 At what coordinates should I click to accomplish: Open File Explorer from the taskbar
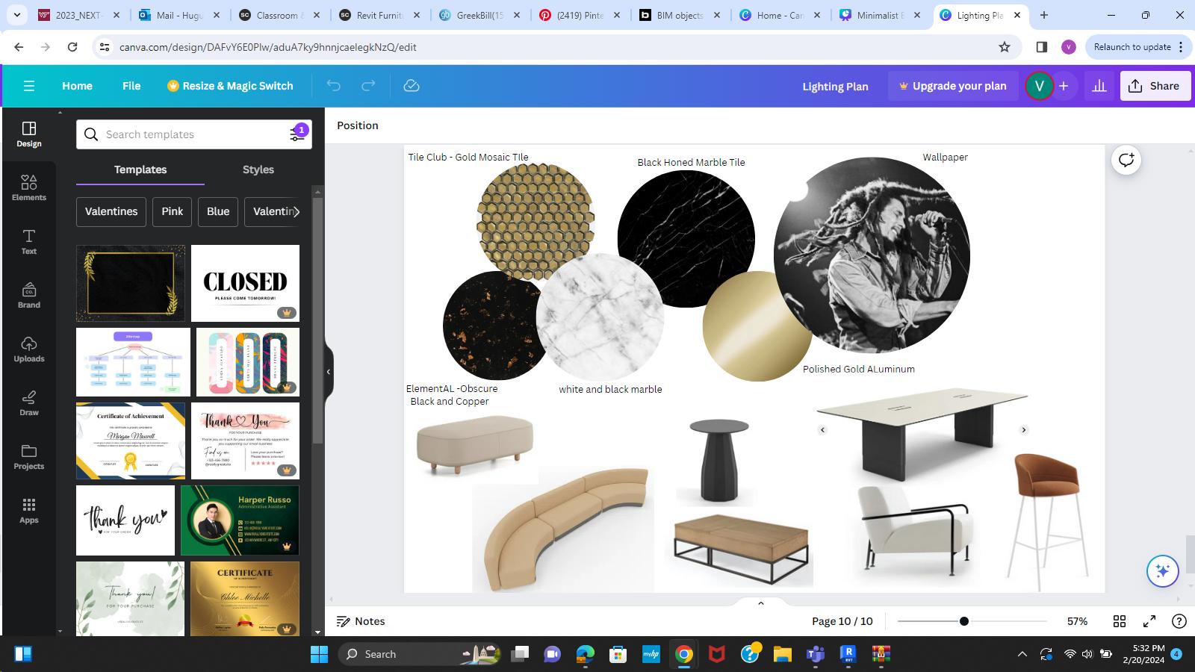pyautogui.click(x=782, y=654)
